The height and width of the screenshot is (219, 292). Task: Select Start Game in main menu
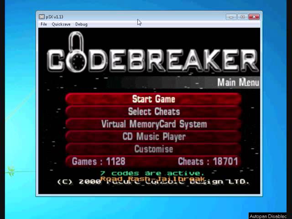pos(153,99)
